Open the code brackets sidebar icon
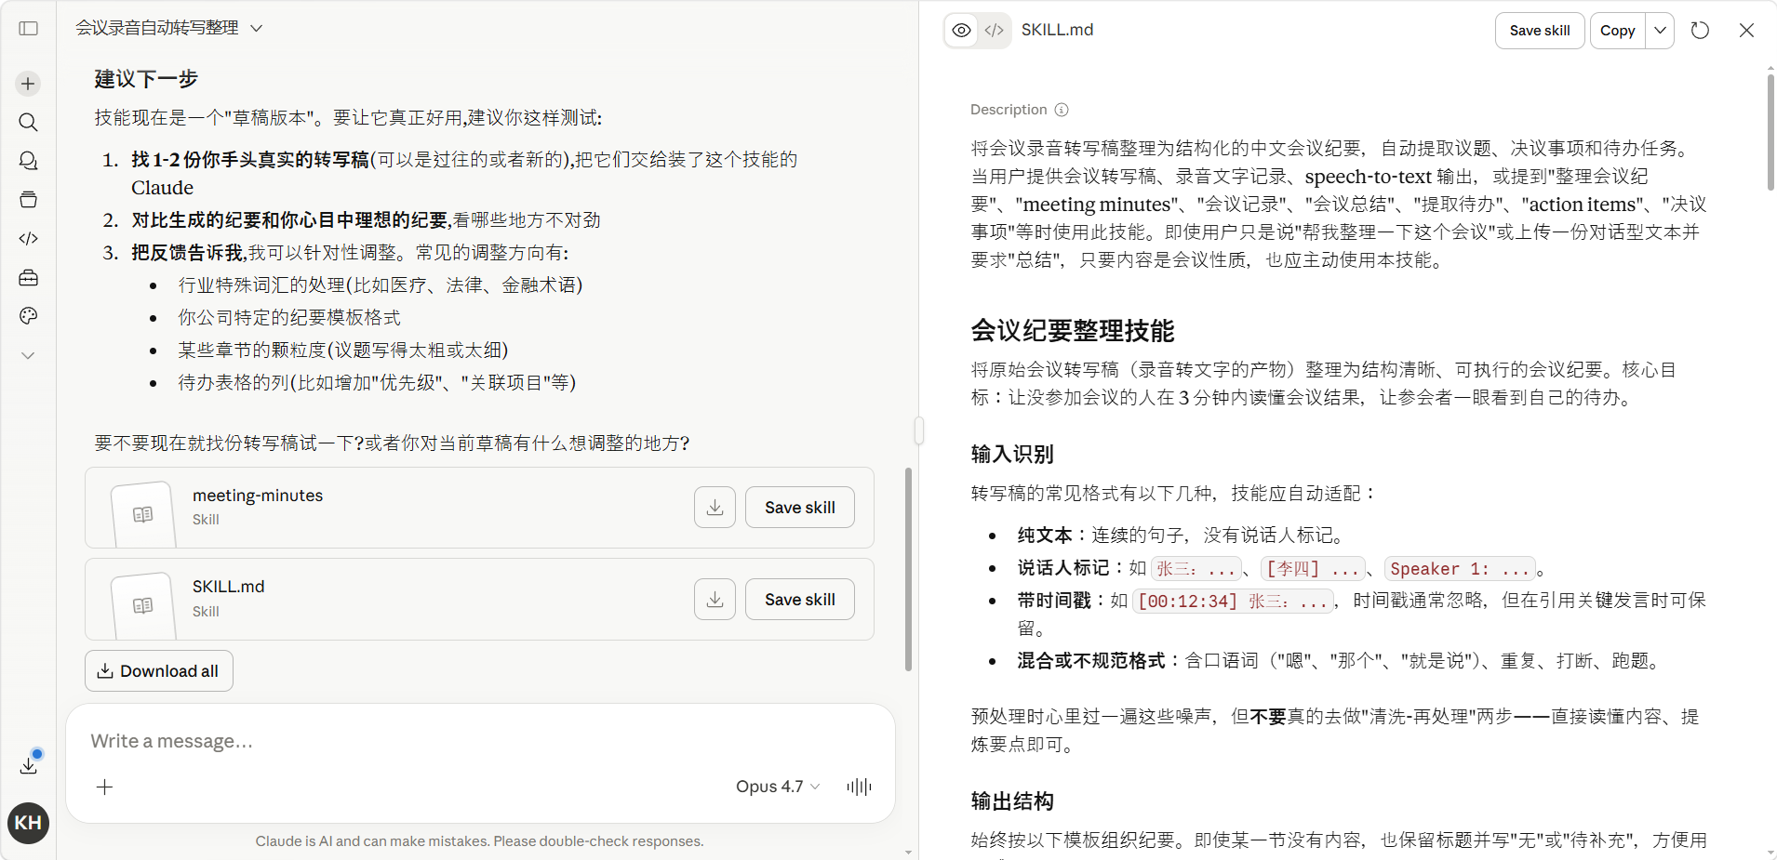1777x860 pixels. click(28, 239)
